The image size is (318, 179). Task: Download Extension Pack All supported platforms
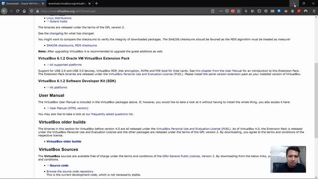pos(66,65)
